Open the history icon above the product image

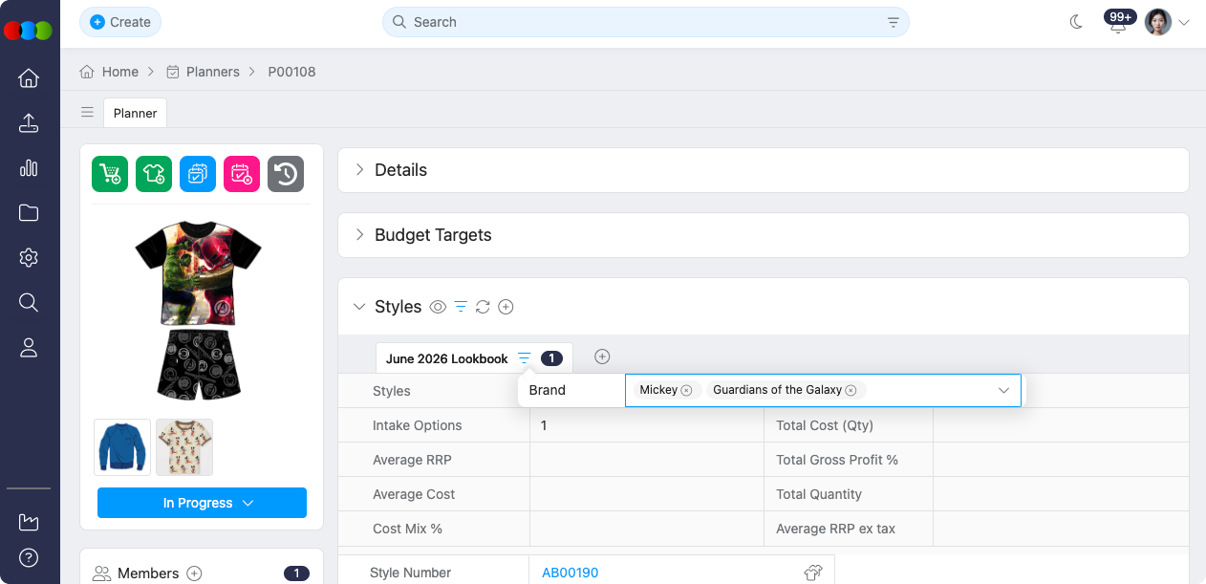(286, 173)
